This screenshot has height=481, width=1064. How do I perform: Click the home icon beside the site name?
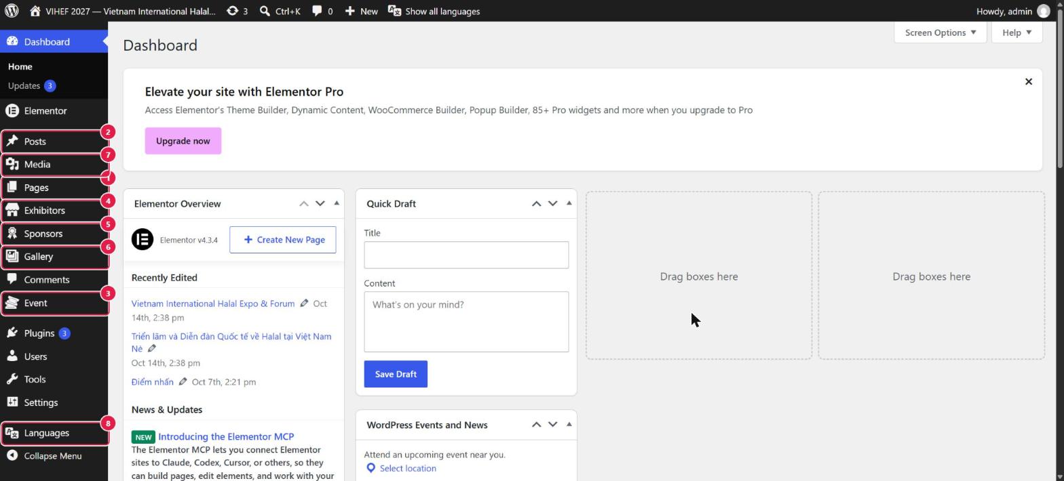coord(35,11)
